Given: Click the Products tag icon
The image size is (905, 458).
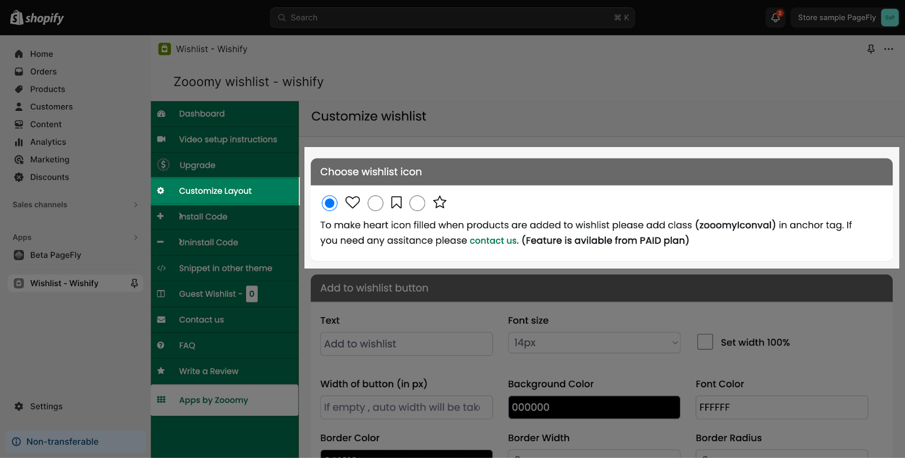Looking at the screenshot, I should (x=19, y=89).
